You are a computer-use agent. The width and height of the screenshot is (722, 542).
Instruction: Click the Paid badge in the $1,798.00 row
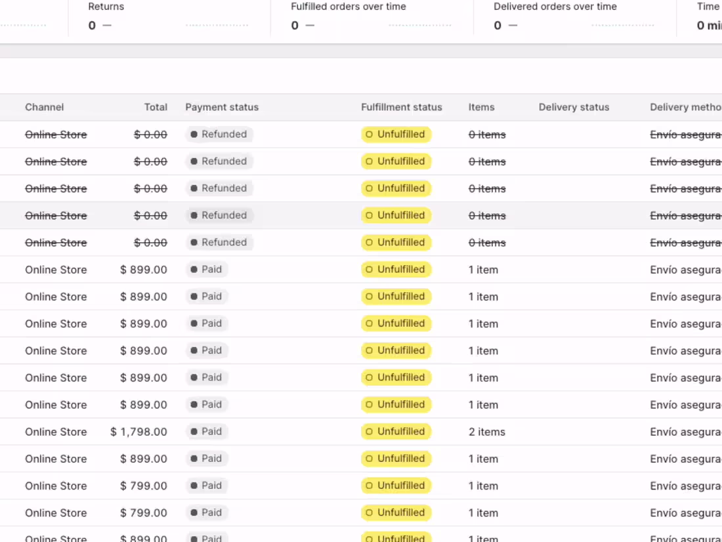coord(206,432)
